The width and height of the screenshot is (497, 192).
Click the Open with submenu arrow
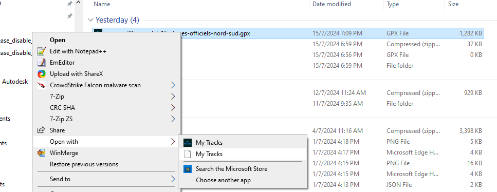pos(173,142)
